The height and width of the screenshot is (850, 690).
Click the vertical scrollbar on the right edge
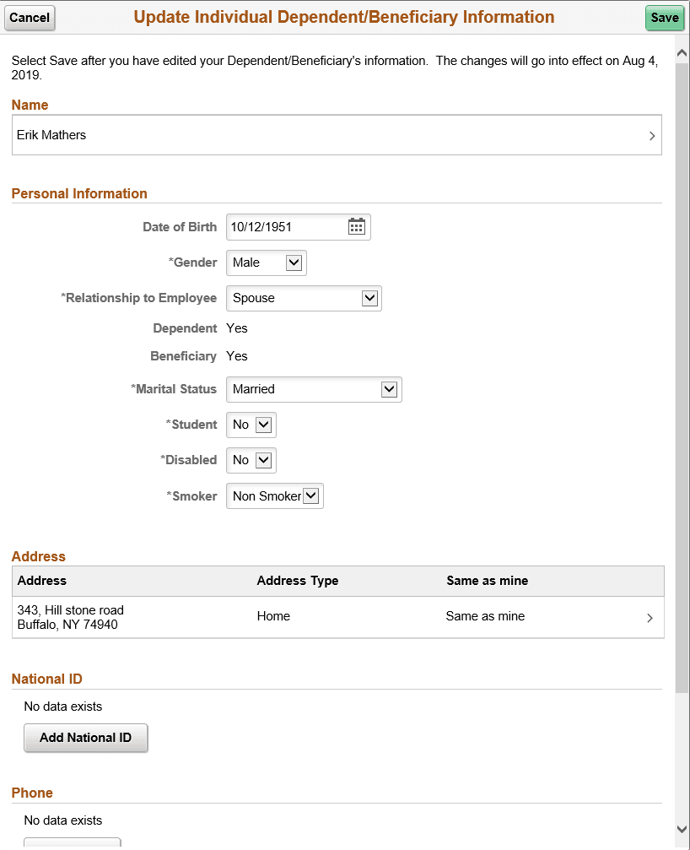tap(681, 422)
